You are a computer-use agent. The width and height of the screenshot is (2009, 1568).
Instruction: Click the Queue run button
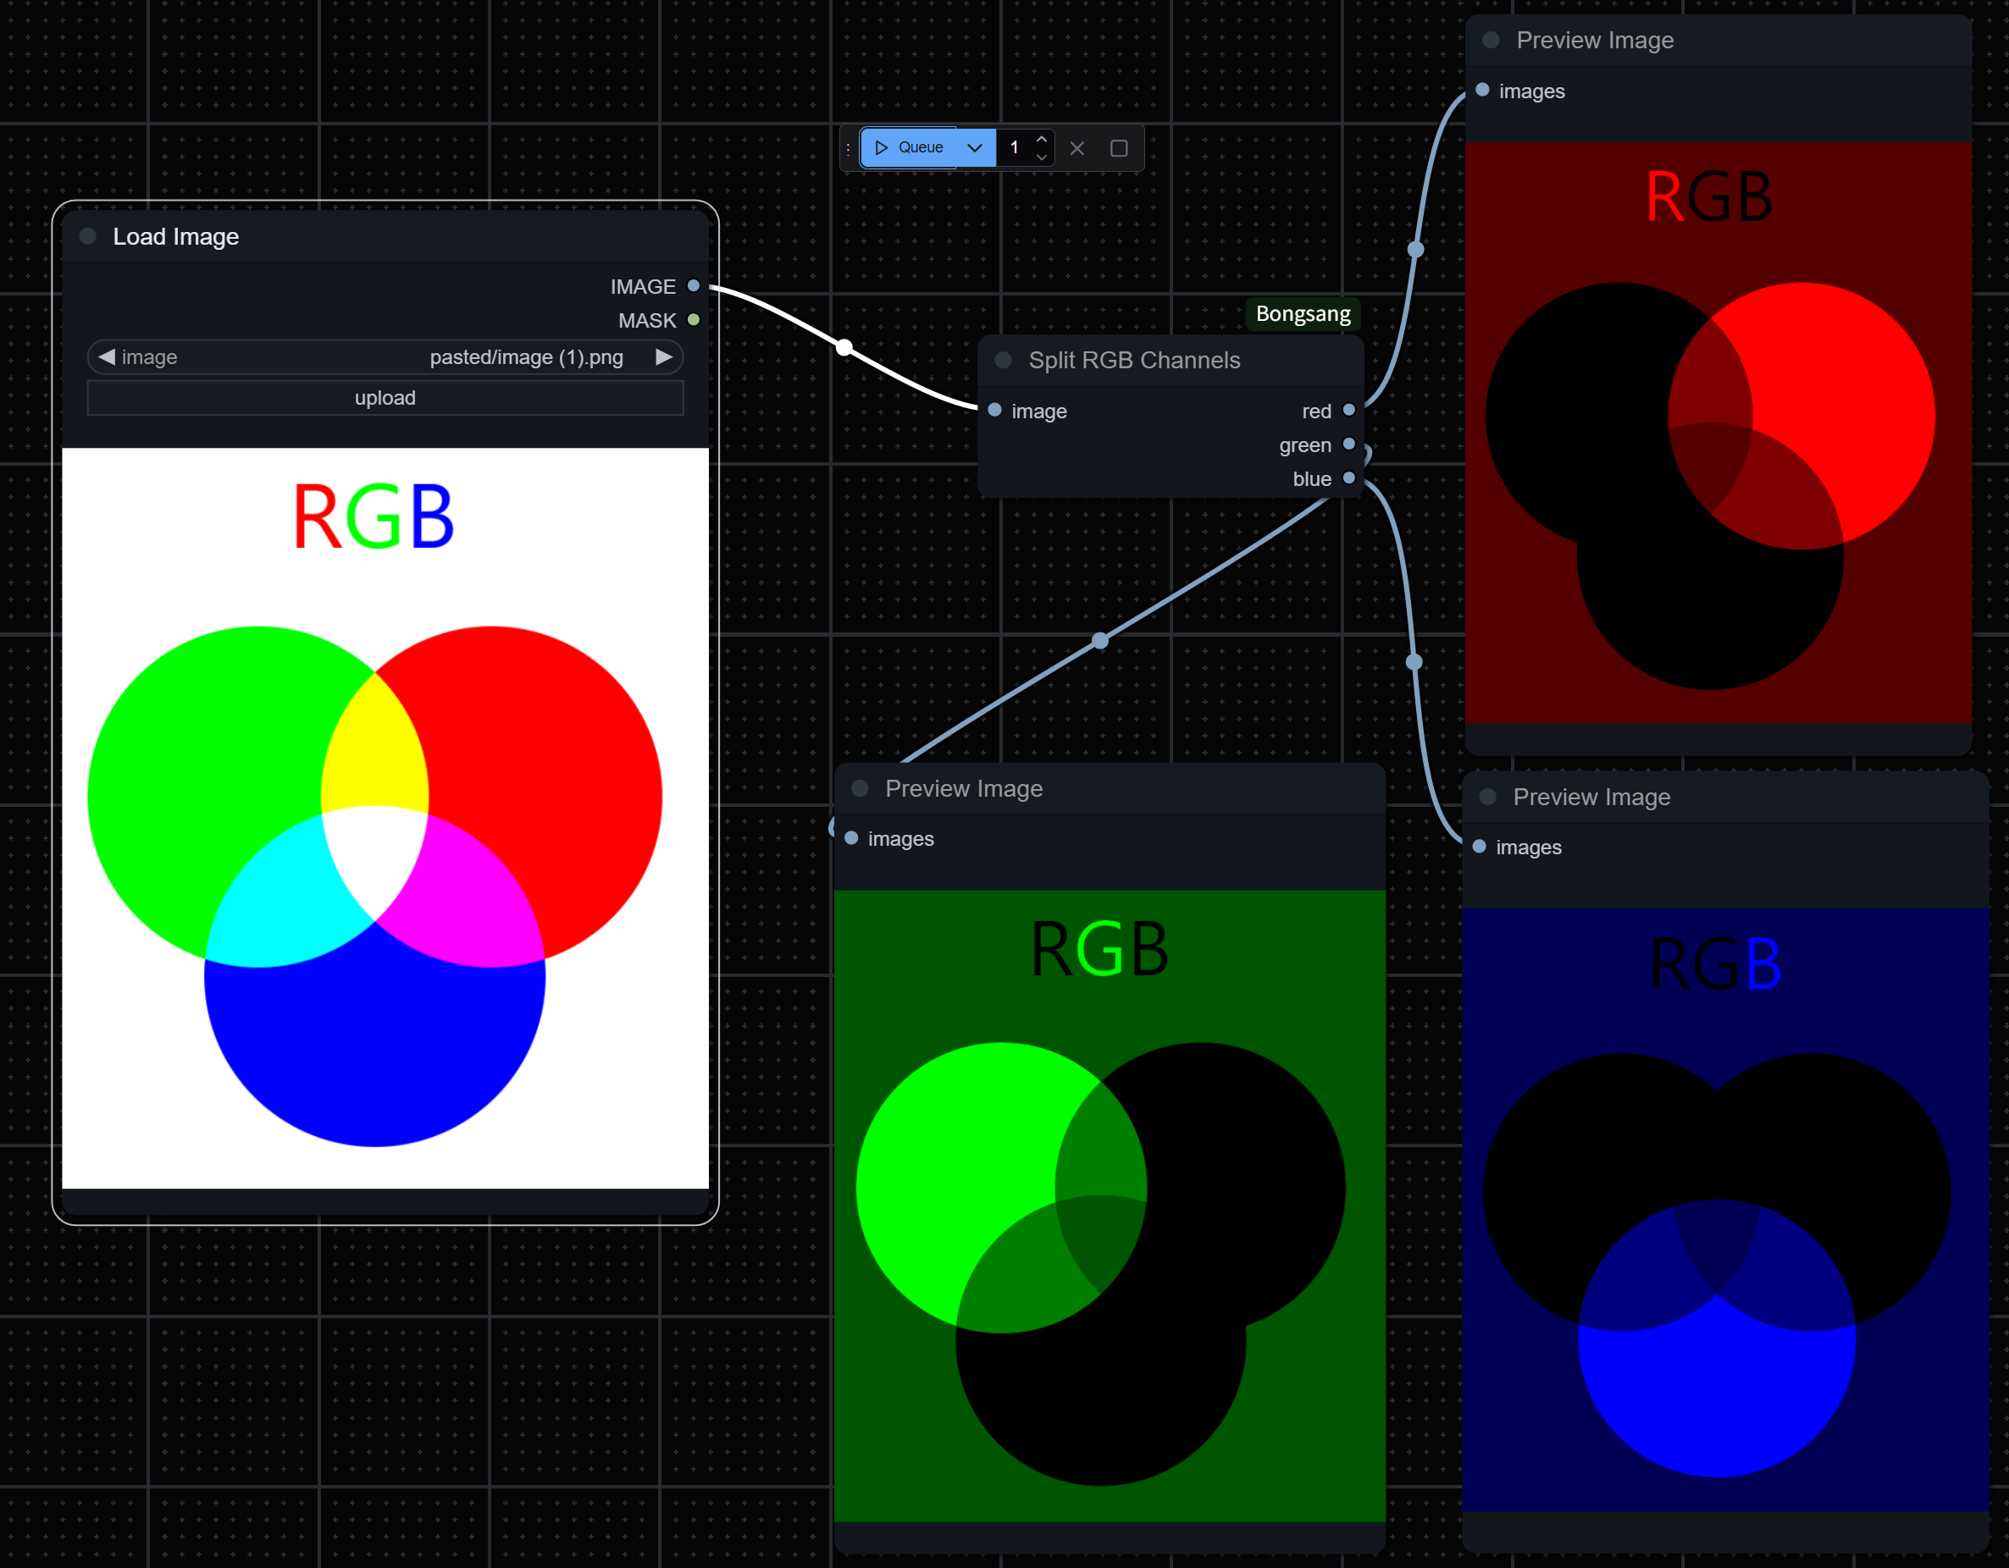[x=909, y=147]
